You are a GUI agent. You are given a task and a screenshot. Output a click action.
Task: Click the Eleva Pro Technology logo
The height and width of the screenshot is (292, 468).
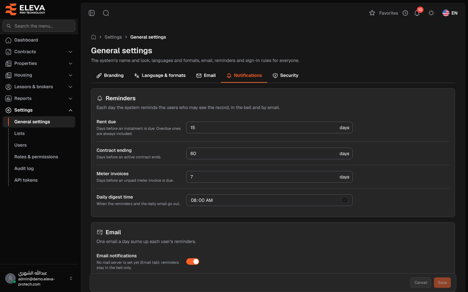point(25,9)
